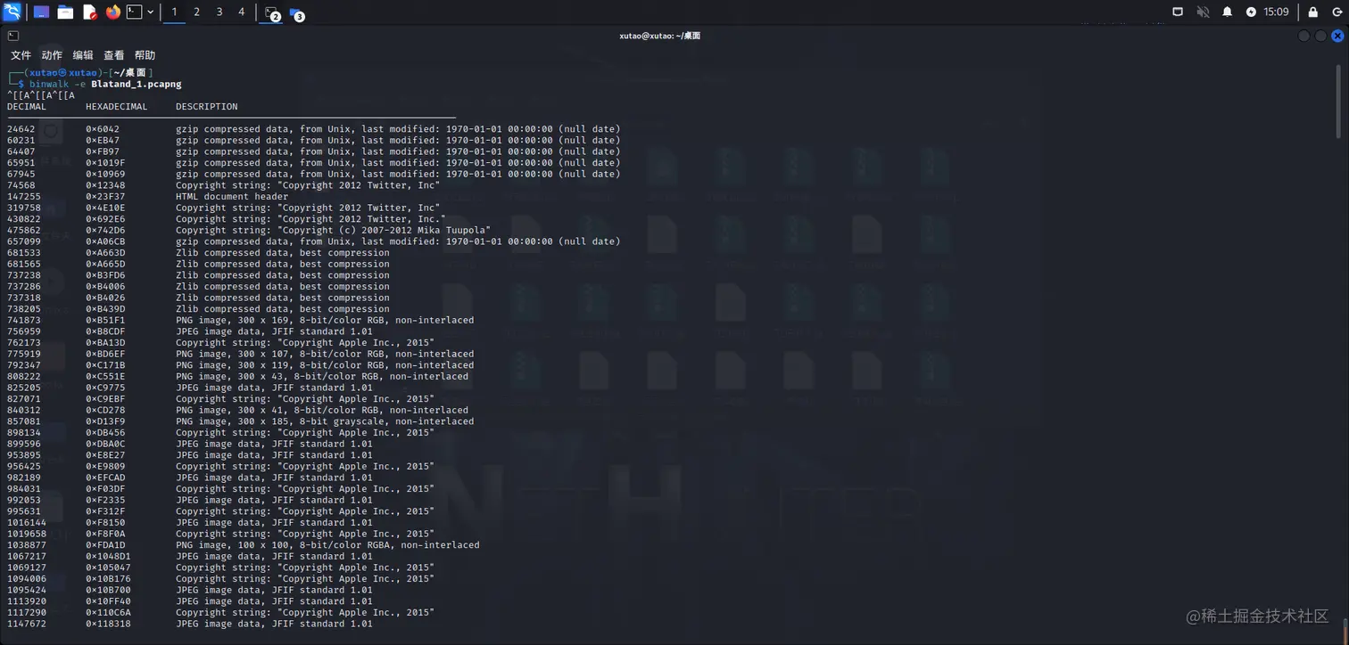
Task: Click the 756959 JPEG image data row
Action: click(190, 331)
